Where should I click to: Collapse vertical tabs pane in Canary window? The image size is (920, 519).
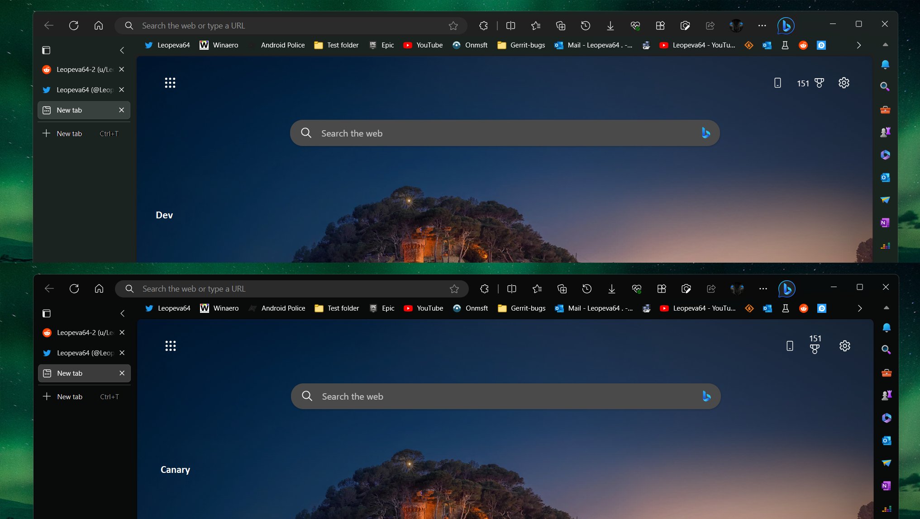[123, 313]
